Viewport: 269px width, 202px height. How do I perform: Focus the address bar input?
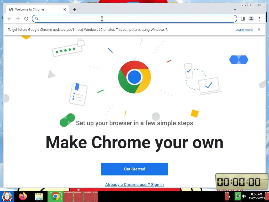point(134,19)
